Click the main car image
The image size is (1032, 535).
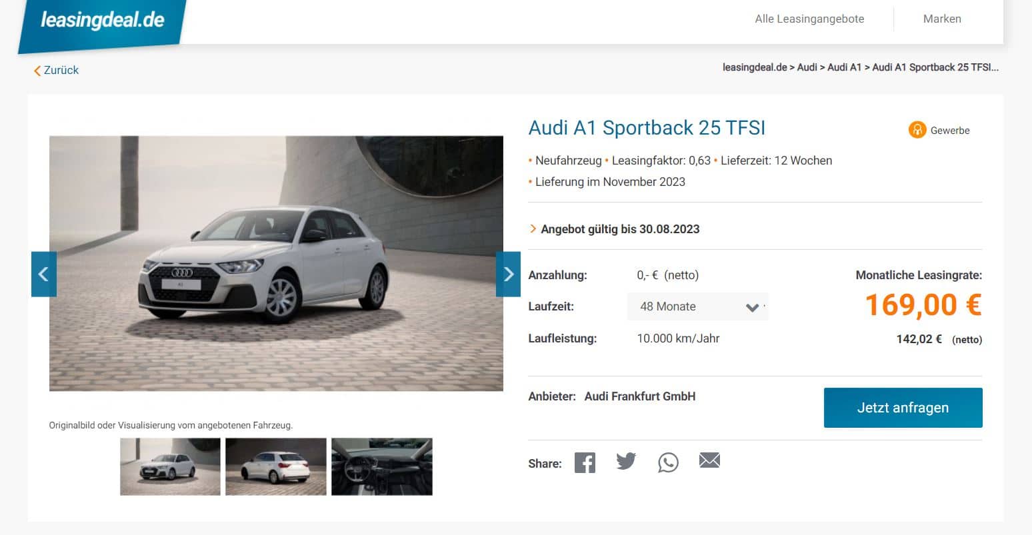276,263
